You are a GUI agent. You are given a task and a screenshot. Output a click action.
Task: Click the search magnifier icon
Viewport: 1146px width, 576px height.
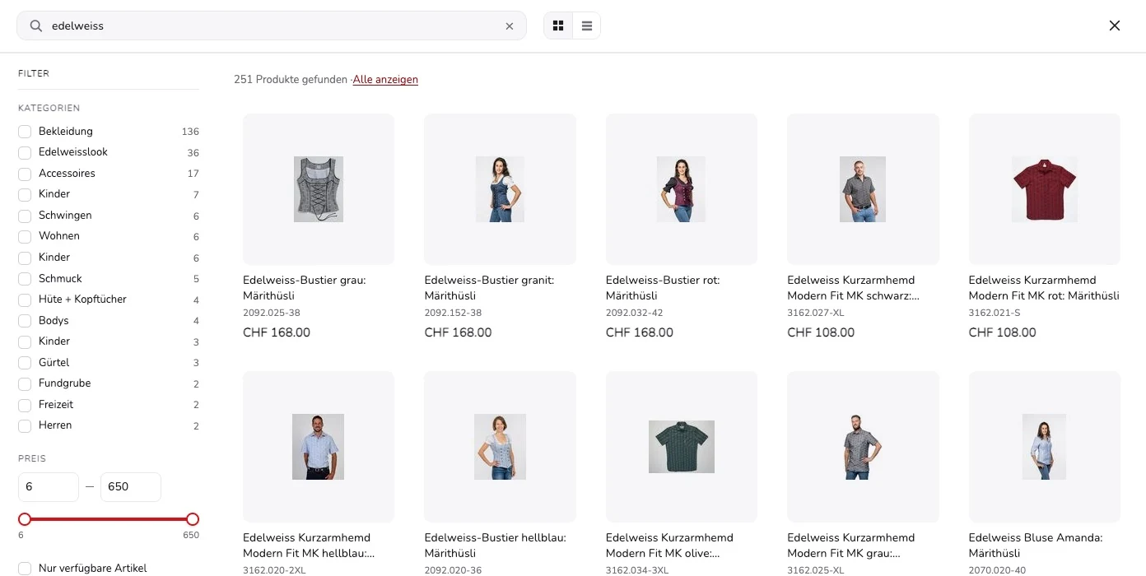pyautogui.click(x=36, y=26)
